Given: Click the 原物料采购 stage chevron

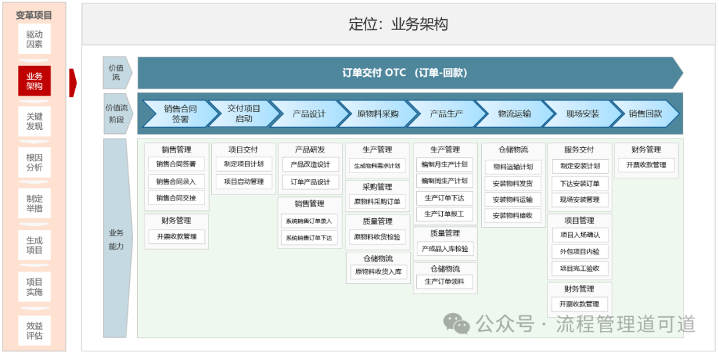Looking at the screenshot, I should point(377,114).
